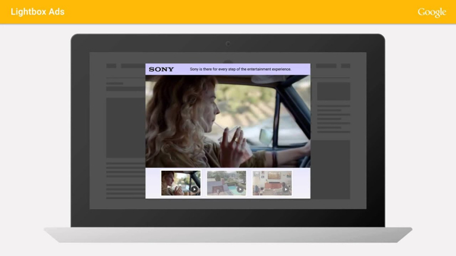Click the dimmed lower-right sidebar block
The width and height of the screenshot is (456, 256).
333,168
